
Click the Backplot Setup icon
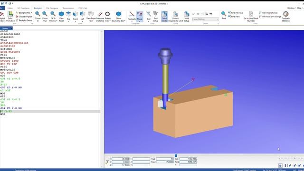[x=17, y=20]
